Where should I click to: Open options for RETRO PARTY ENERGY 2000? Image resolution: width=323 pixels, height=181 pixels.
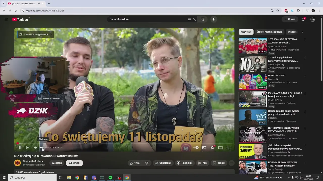[x=305, y=128]
